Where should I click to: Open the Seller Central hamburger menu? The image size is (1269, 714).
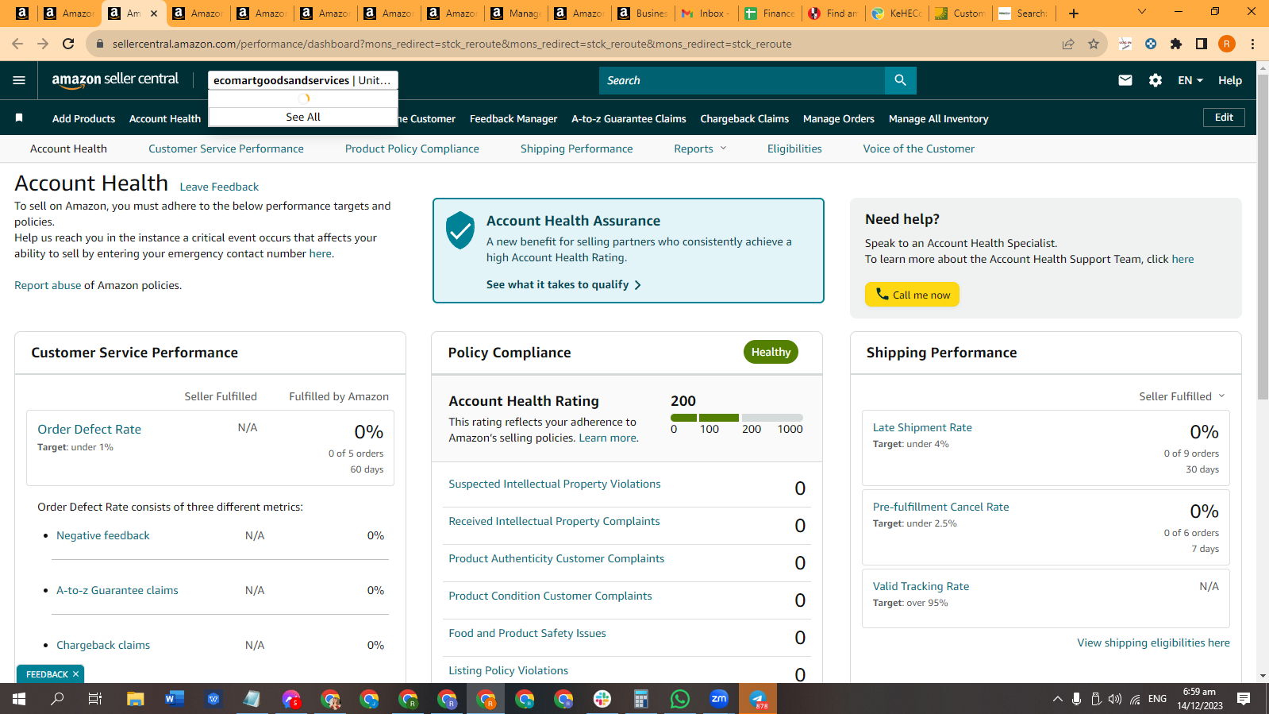coord(19,80)
